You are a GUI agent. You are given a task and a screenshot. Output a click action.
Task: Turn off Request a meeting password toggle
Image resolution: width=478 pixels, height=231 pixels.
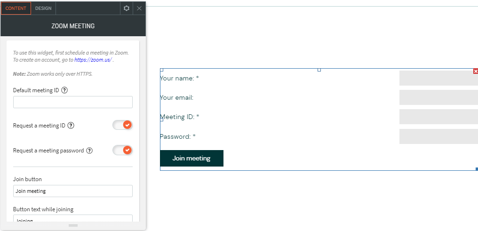point(123,150)
